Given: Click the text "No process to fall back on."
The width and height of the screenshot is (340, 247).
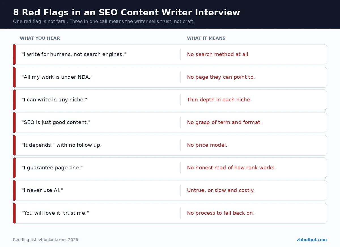Looking at the screenshot, I should coord(221,213).
